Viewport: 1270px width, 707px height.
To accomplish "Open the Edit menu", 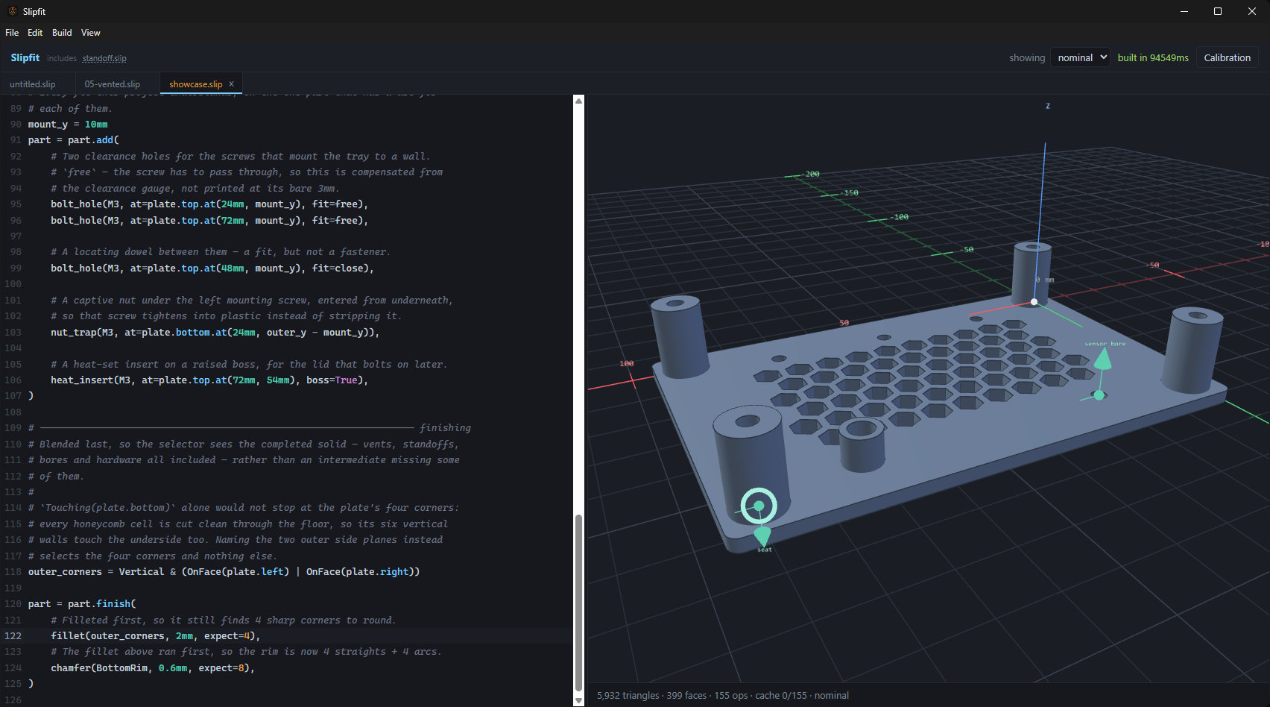I will pyautogui.click(x=35, y=33).
